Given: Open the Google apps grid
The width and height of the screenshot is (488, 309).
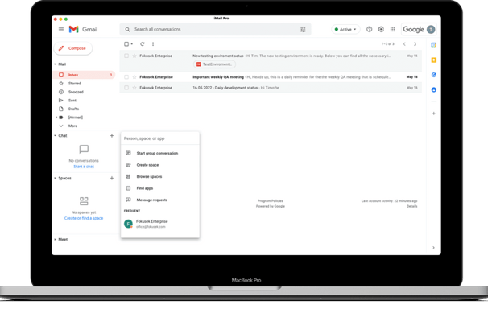Looking at the screenshot, I should (393, 29).
